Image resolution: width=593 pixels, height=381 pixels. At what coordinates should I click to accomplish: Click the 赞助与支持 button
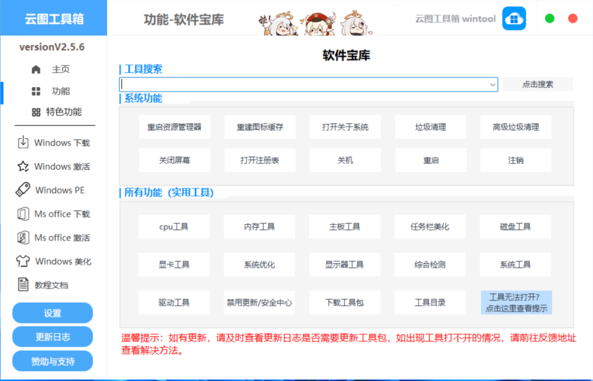tap(53, 361)
